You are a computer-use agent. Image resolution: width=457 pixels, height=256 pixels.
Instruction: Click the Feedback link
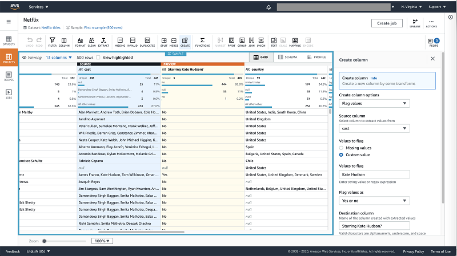(x=13, y=251)
